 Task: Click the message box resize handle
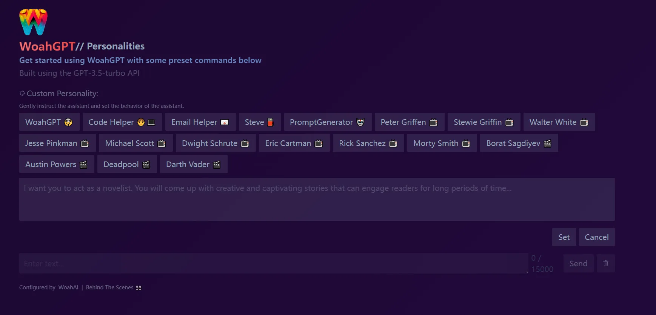point(526,271)
